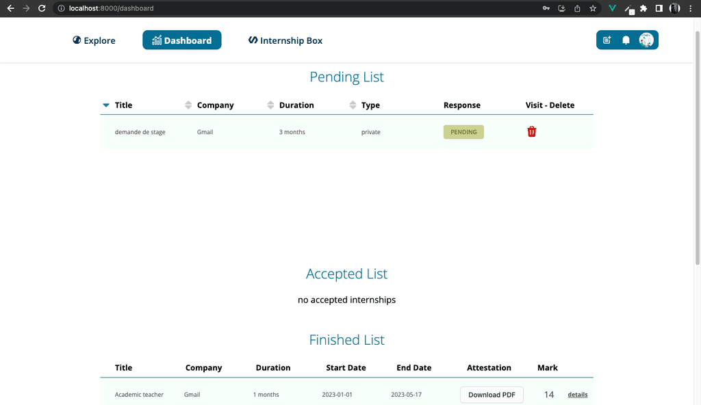This screenshot has width=701, height=405.
Task: Open details for Academic teacher mark
Action: pyautogui.click(x=578, y=395)
